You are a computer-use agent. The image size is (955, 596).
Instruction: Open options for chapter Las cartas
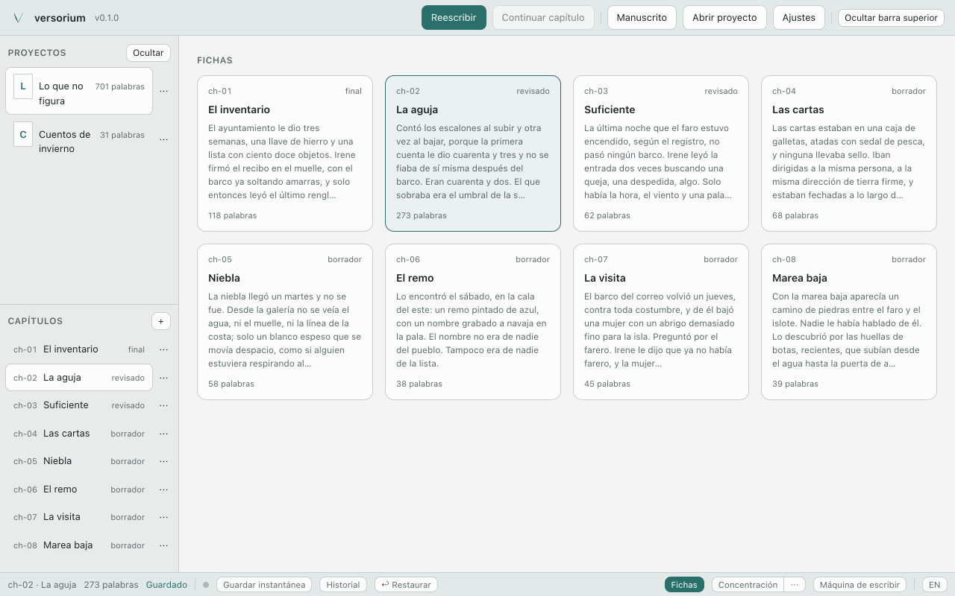(x=164, y=434)
